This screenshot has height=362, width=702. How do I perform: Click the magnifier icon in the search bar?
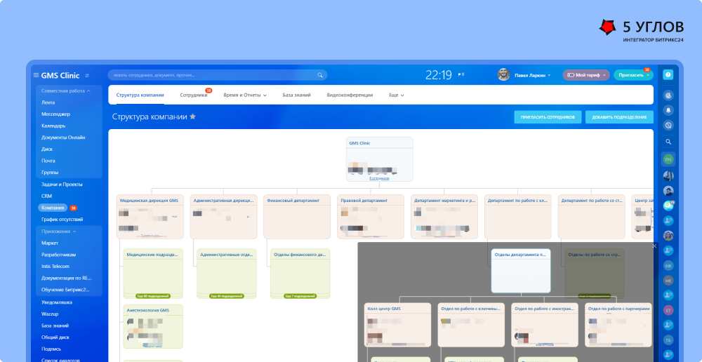(x=320, y=75)
